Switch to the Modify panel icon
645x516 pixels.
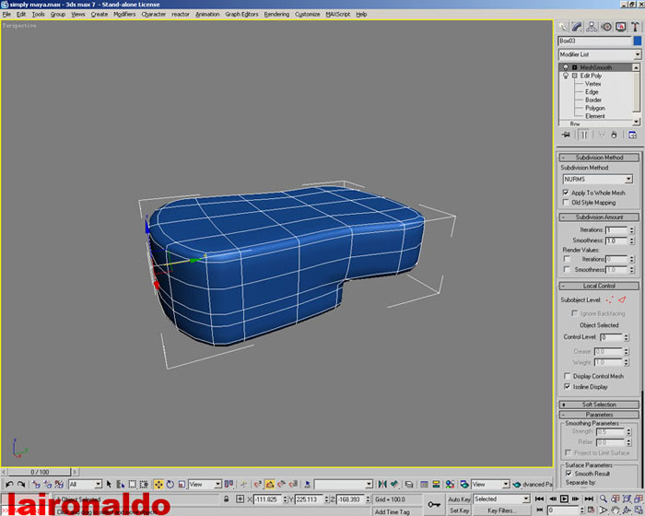[577, 28]
